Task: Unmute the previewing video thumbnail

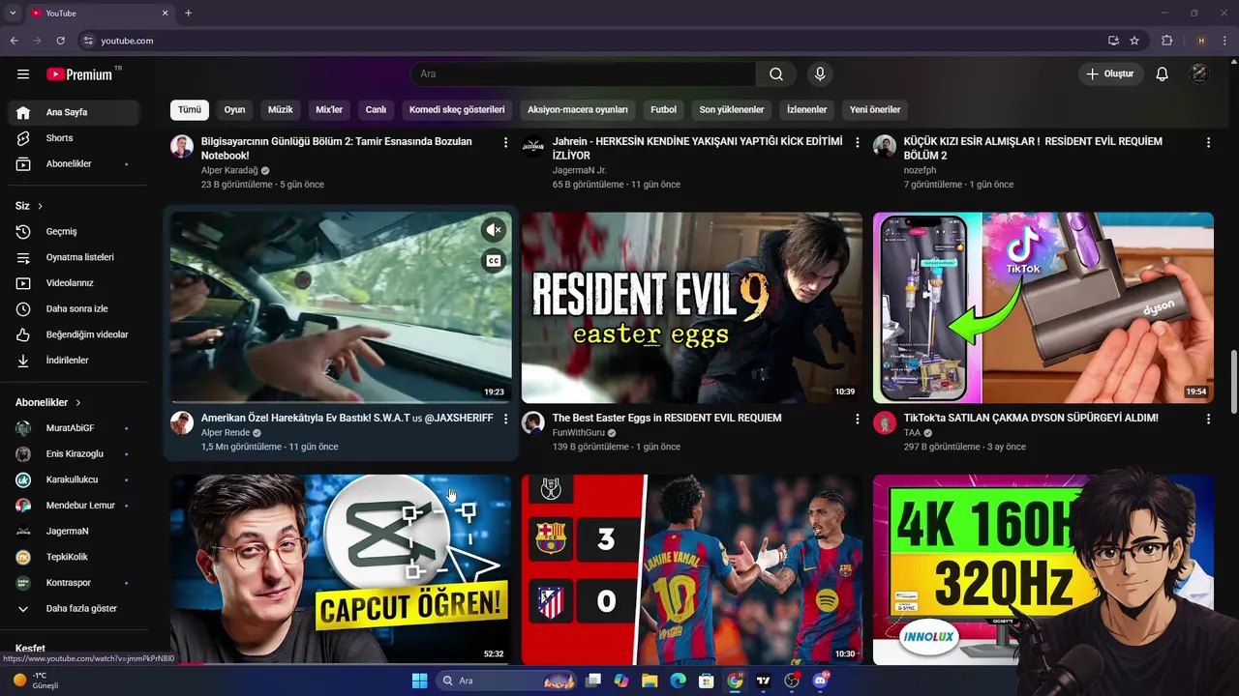Action: coord(494,230)
